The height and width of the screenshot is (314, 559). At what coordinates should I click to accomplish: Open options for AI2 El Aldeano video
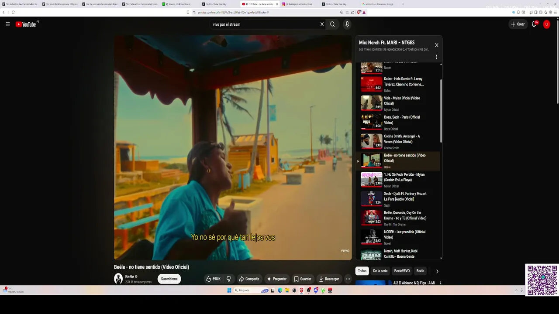(440, 283)
